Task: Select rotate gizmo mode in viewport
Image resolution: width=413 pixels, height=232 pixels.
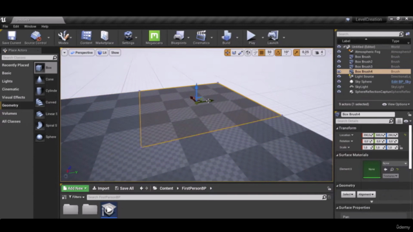Action: coord(234,53)
